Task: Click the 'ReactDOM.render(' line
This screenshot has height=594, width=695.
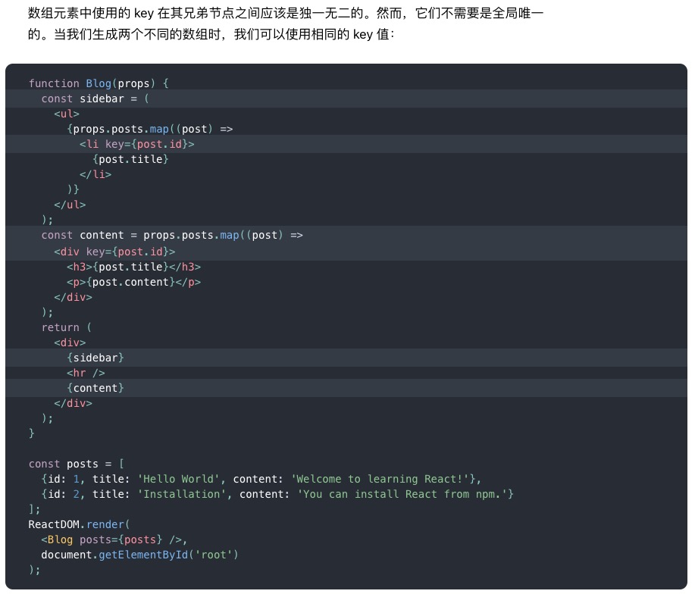Action: [80, 524]
